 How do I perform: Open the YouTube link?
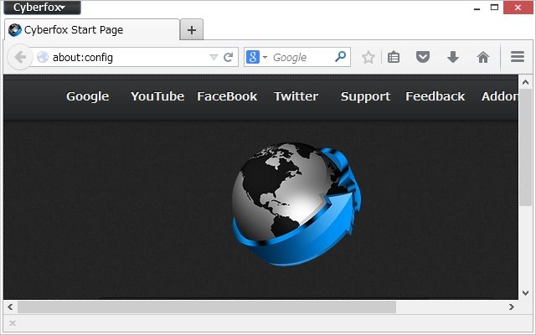pyautogui.click(x=157, y=96)
